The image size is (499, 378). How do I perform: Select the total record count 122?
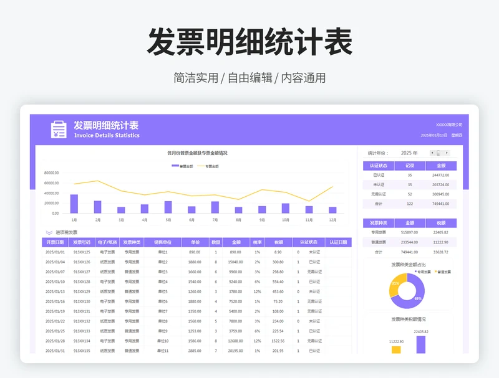[x=410, y=204]
